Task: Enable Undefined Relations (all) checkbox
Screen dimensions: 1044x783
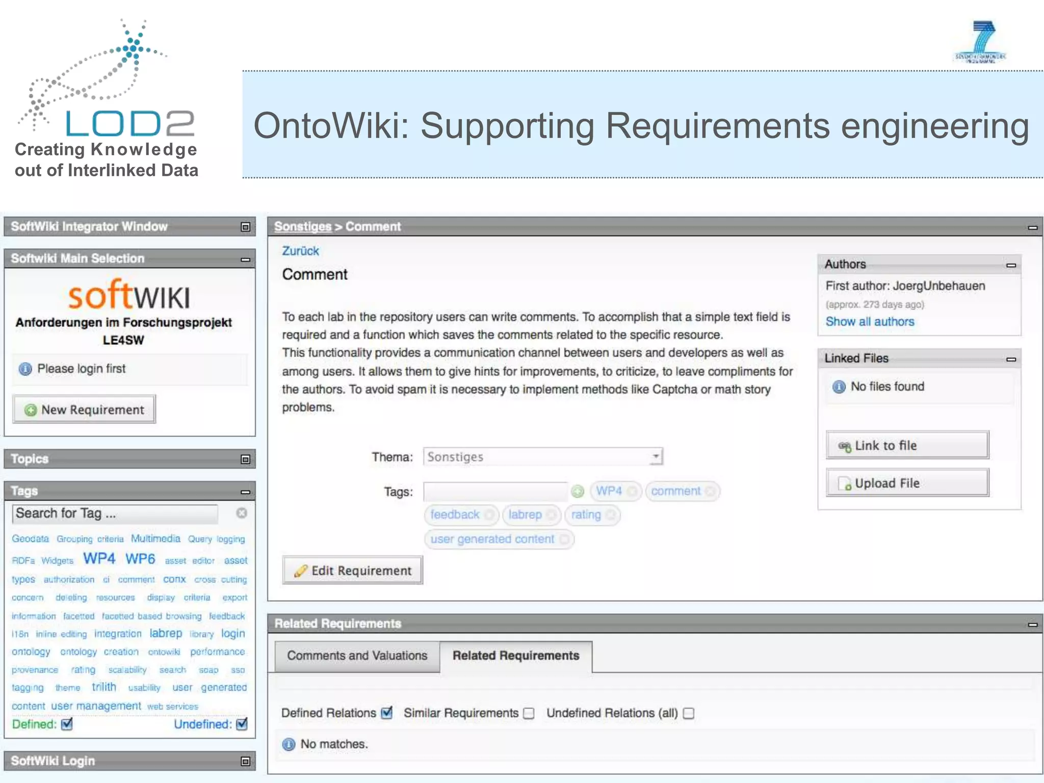Action: pyautogui.click(x=689, y=713)
